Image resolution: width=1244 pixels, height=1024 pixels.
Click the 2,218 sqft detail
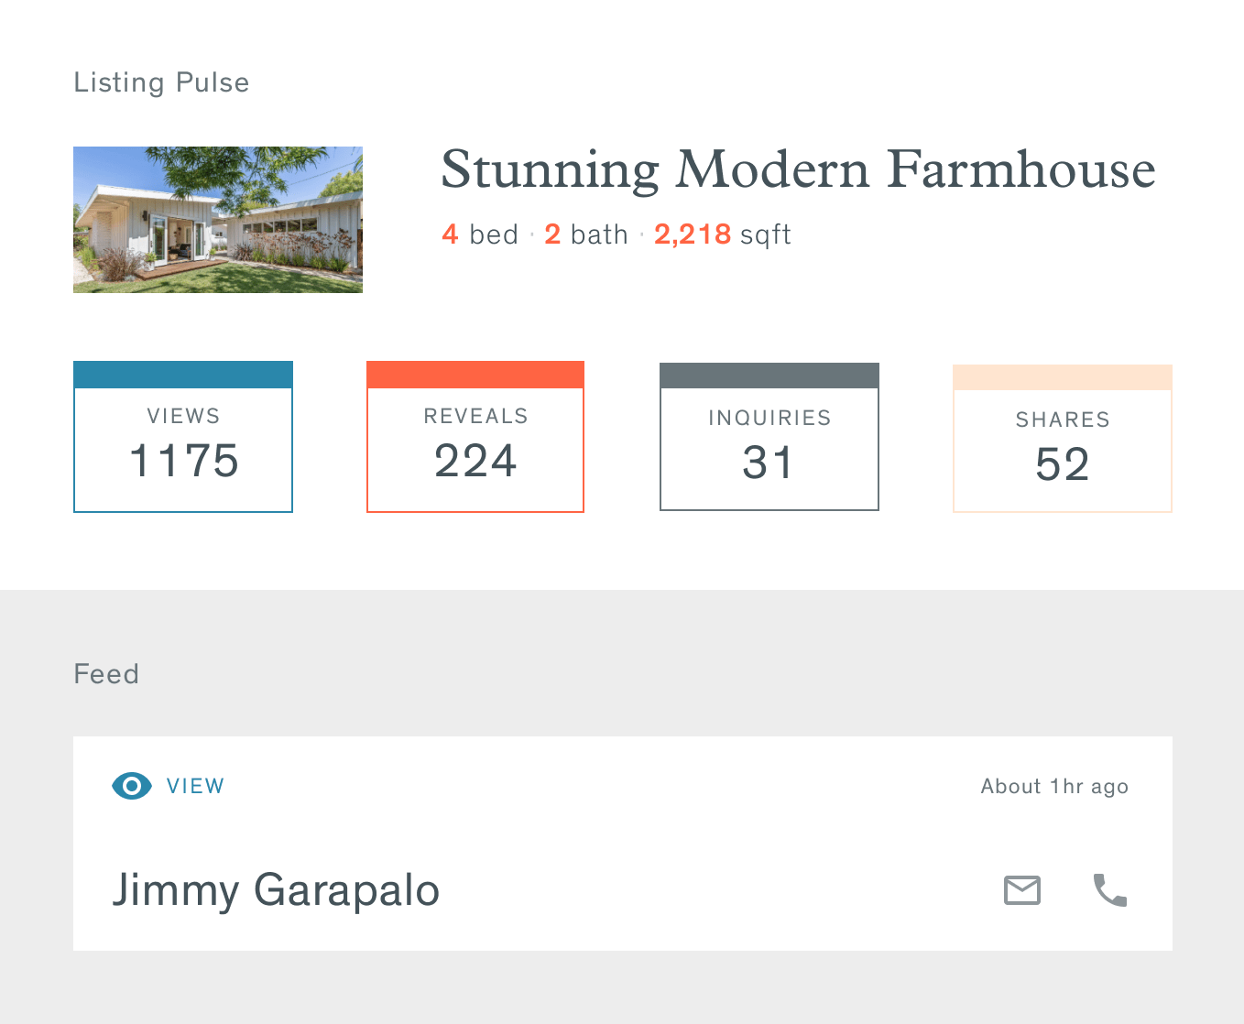[722, 234]
